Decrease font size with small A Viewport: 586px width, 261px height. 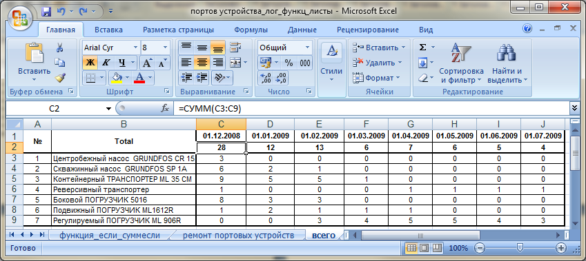click(x=162, y=63)
